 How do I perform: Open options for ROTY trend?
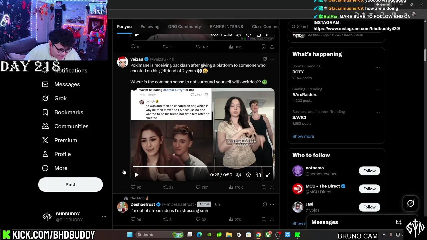[377, 67]
